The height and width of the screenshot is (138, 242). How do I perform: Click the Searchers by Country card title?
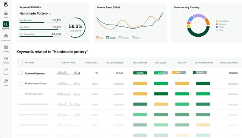(186, 8)
